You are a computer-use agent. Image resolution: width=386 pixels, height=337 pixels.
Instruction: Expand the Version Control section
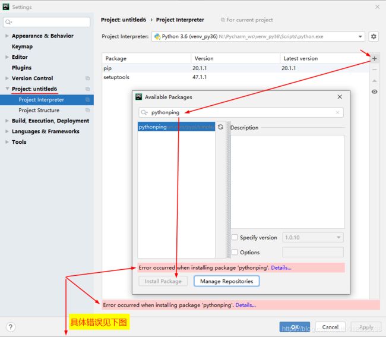(x=7, y=78)
